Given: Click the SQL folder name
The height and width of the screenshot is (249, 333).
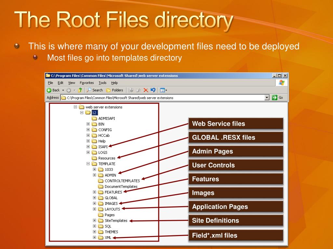Looking at the screenshot, I should tap(108, 226).
